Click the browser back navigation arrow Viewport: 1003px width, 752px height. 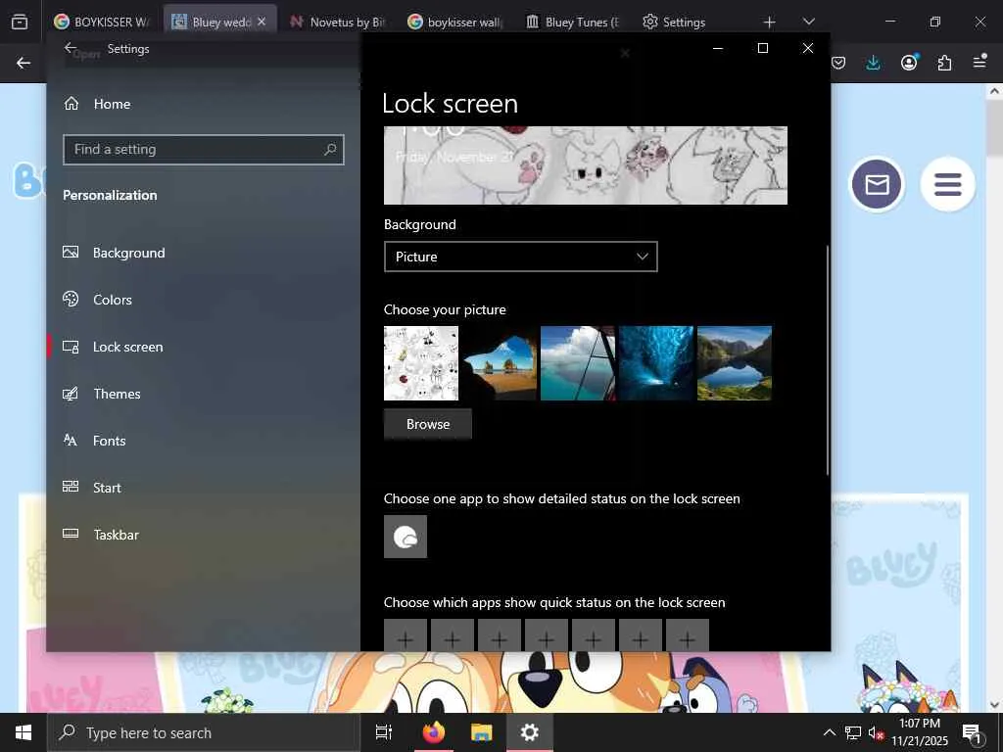(24, 63)
